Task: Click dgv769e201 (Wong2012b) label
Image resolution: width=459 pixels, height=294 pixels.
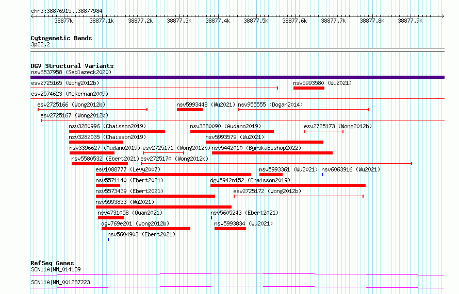Action: coord(135,223)
